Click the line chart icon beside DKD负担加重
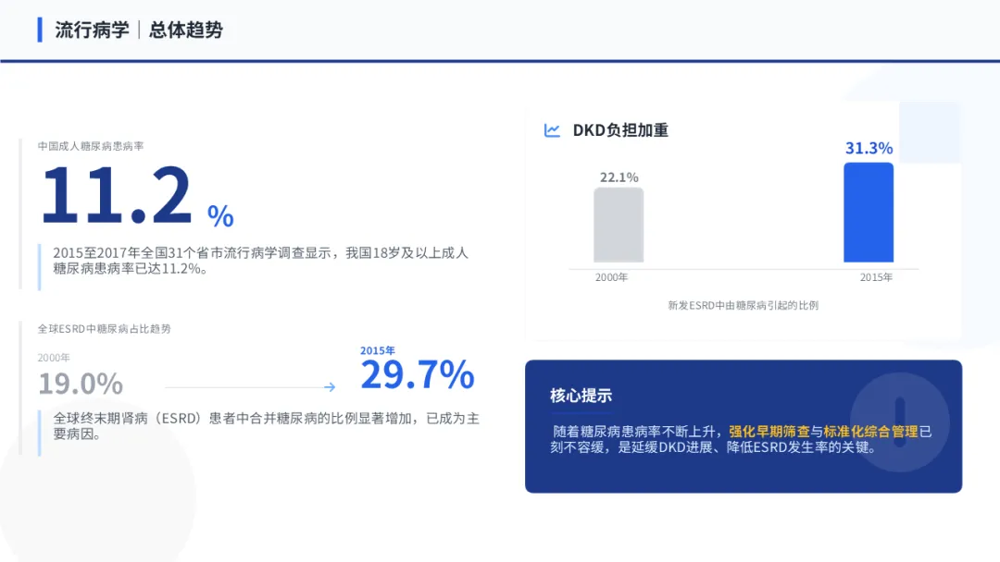 (553, 130)
